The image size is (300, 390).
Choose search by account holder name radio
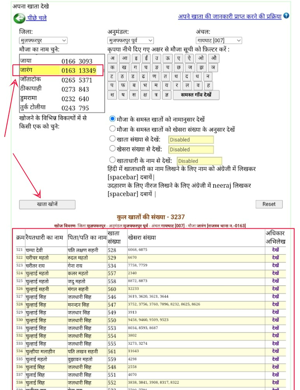[113, 160]
